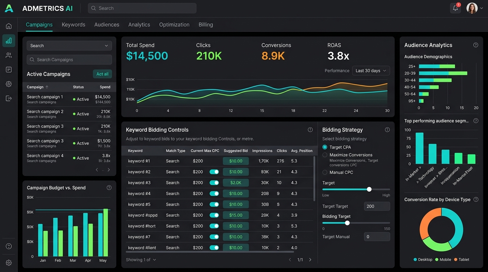Go to previous page of Active Campaigns
The image size is (488, 272).
coord(97,170)
